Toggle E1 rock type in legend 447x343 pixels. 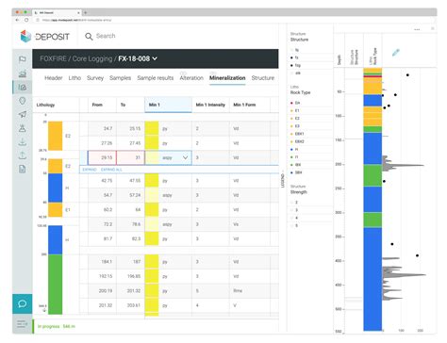point(296,110)
